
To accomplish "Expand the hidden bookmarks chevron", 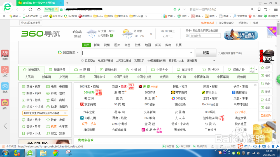I will (146, 16).
